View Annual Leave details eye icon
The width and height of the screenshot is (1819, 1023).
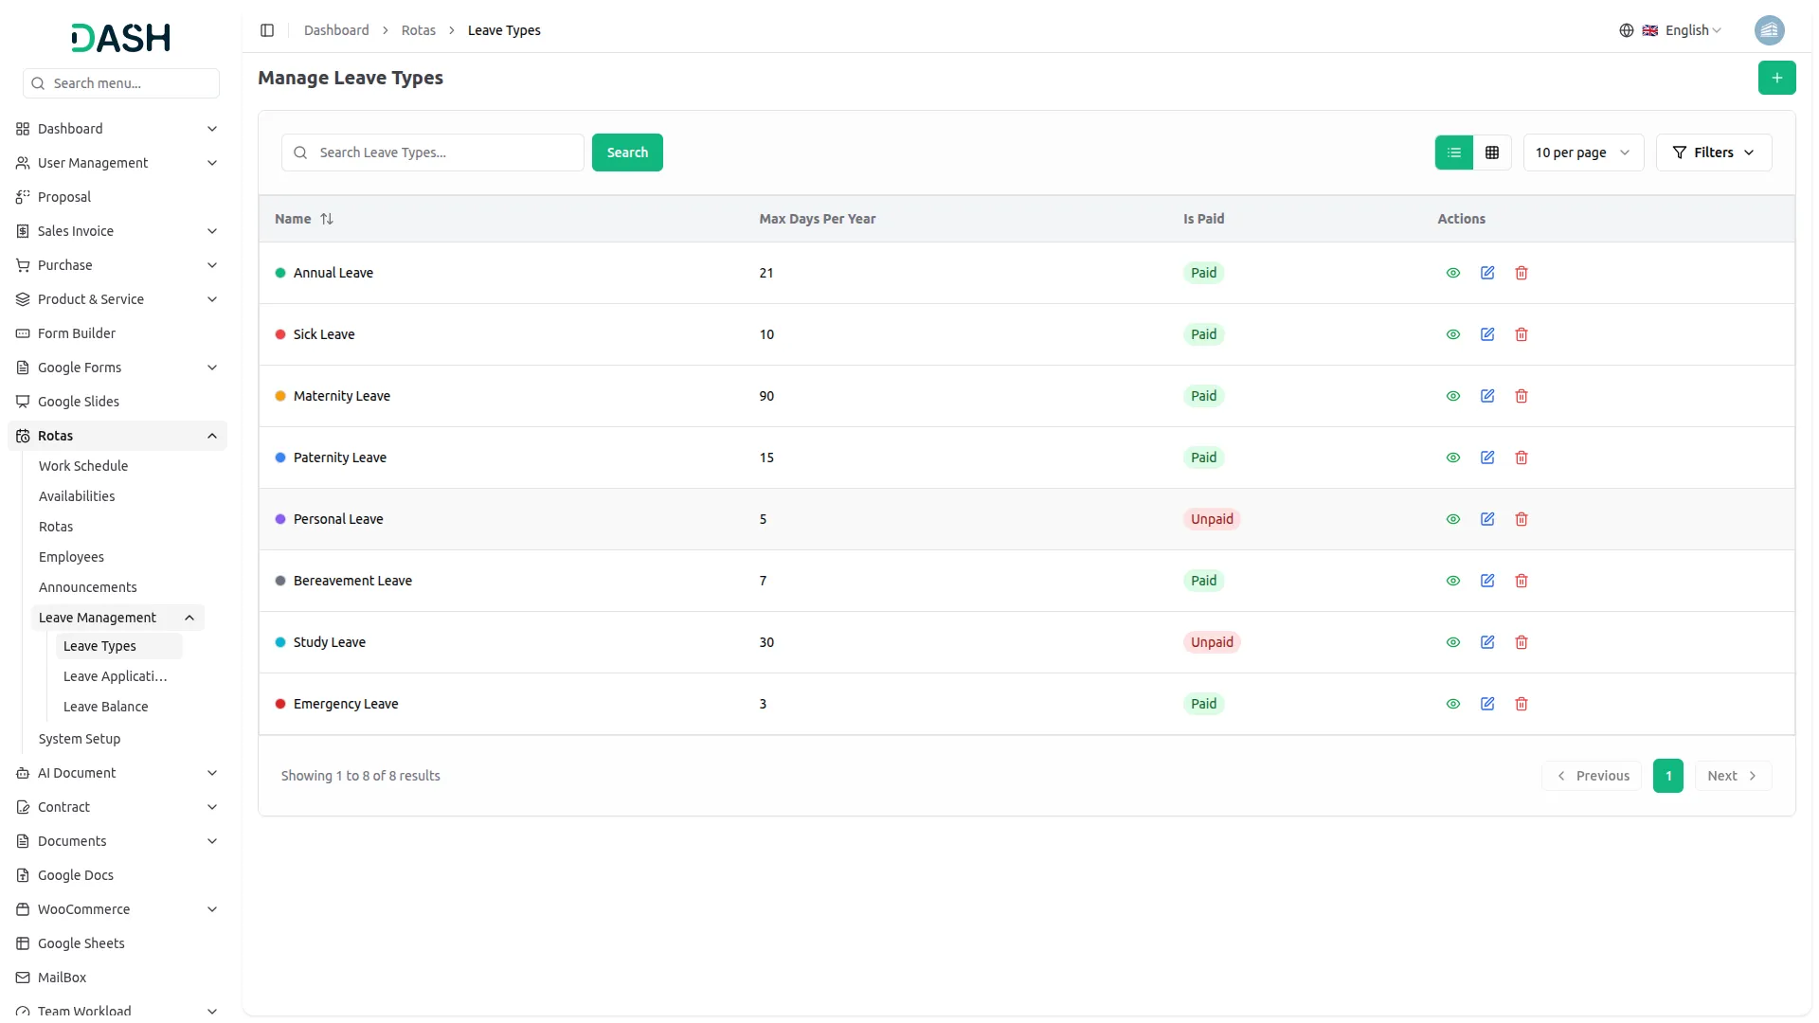(x=1452, y=273)
